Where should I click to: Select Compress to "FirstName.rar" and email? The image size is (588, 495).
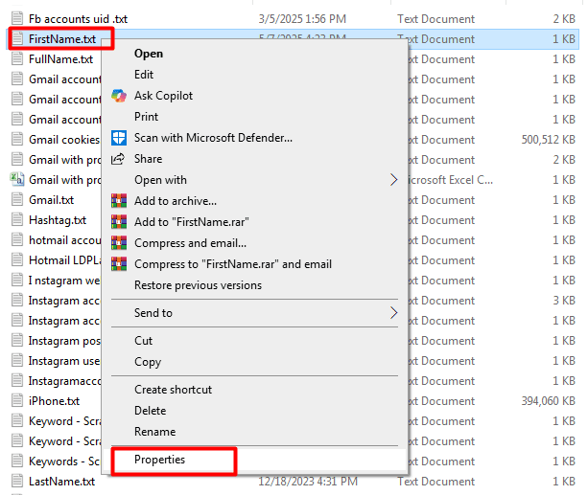tap(233, 264)
